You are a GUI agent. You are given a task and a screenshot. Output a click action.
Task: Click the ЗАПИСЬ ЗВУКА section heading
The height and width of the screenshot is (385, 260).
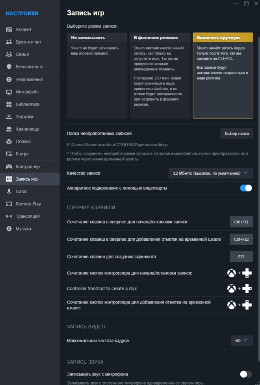[x=85, y=362]
